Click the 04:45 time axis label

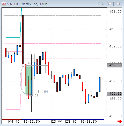pyautogui.click(x=14, y=122)
